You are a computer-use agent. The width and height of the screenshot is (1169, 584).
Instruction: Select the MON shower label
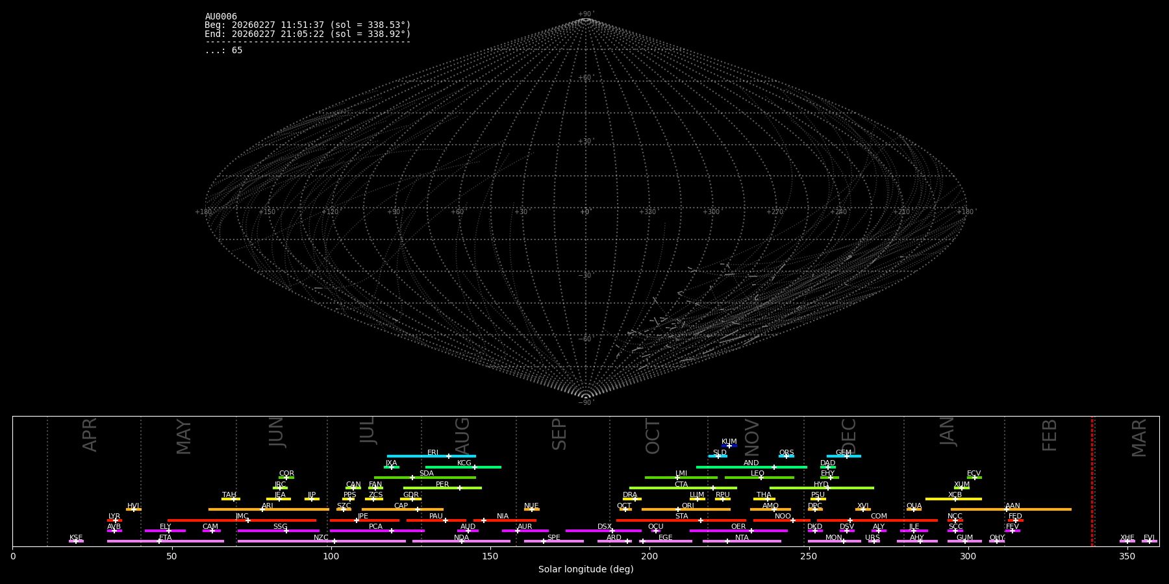click(834, 538)
